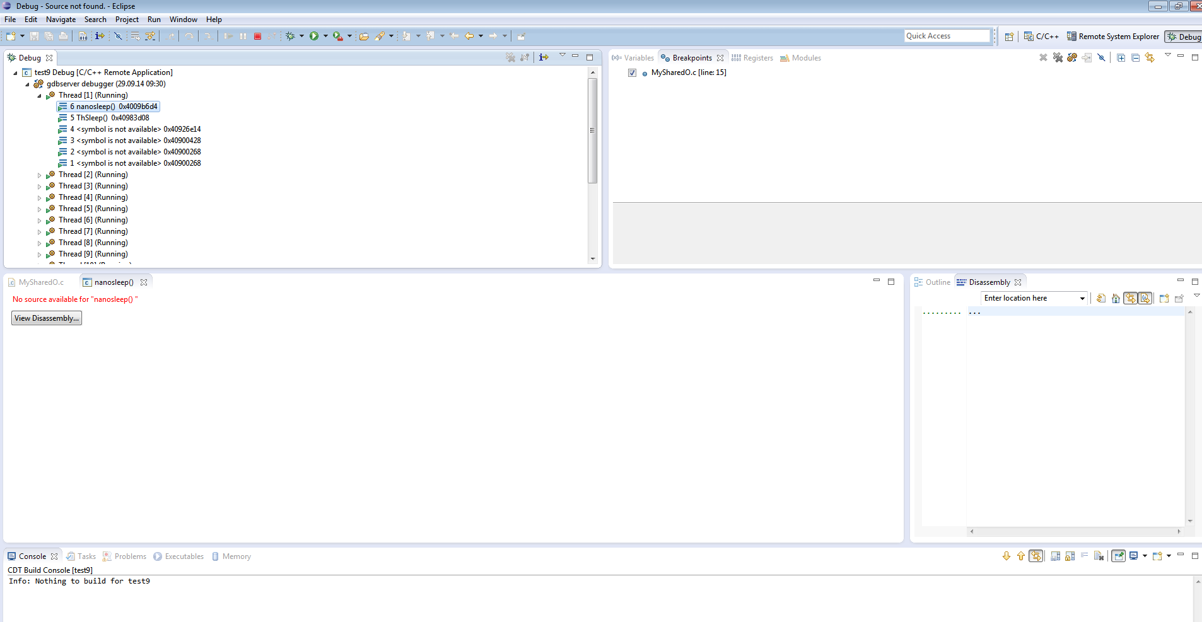Click the Console Previous Error up arrow
The image size is (1202, 622).
(x=1021, y=556)
